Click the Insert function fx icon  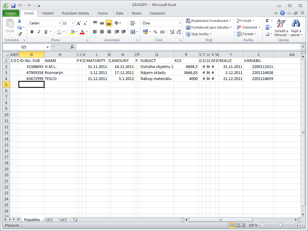[x=72, y=47]
